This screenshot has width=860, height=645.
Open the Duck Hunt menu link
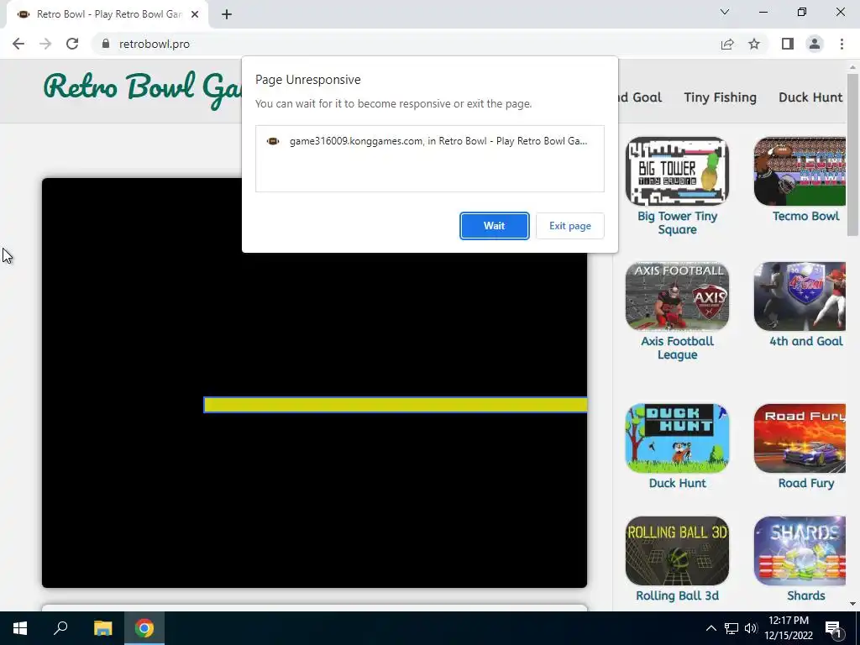pyautogui.click(x=810, y=97)
